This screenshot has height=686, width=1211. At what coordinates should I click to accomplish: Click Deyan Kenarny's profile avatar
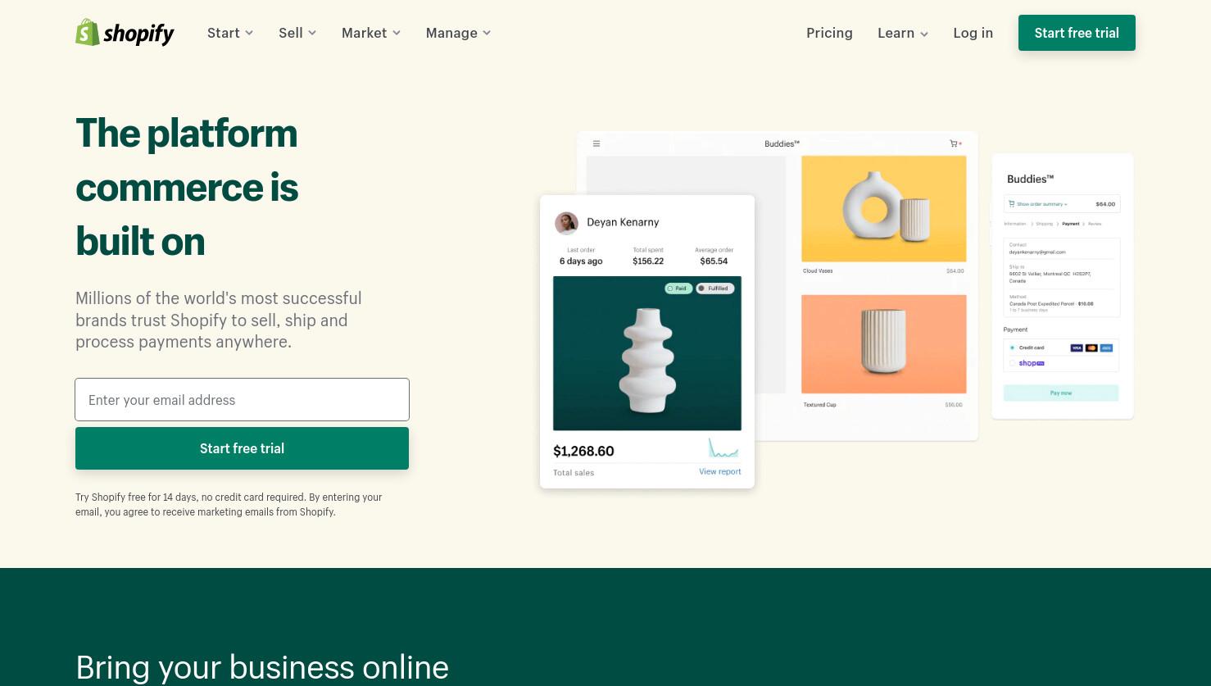point(566,223)
